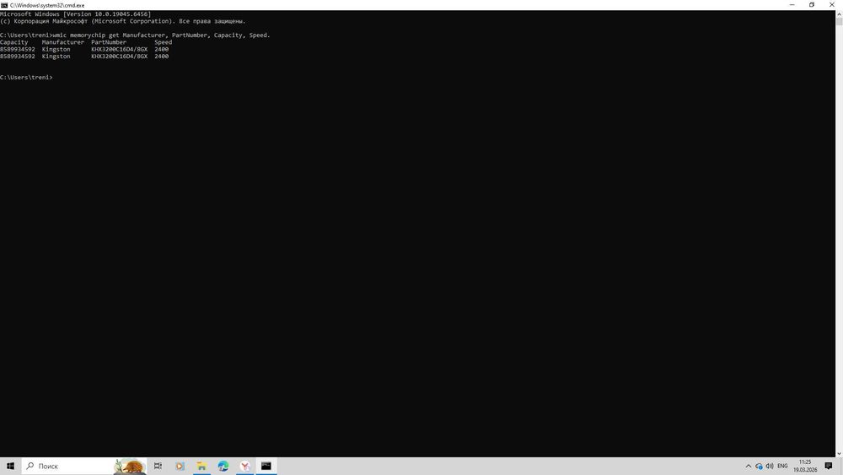843x475 pixels.
Task: Click the Microsoft Windows version line
Action: pyautogui.click(x=75, y=14)
